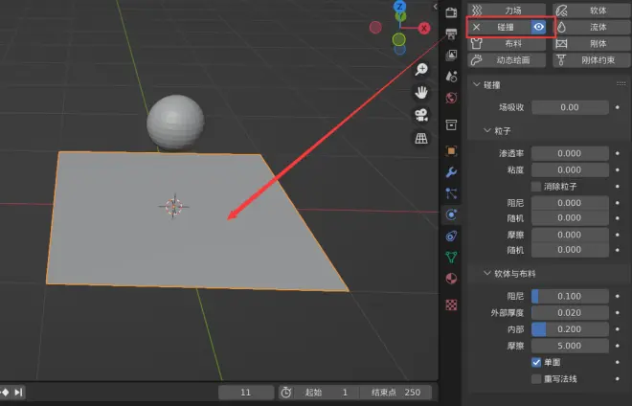The width and height of the screenshot is (632, 406).
Task: Click the 摩擦 field showing 5.000
Action: pyautogui.click(x=570, y=346)
